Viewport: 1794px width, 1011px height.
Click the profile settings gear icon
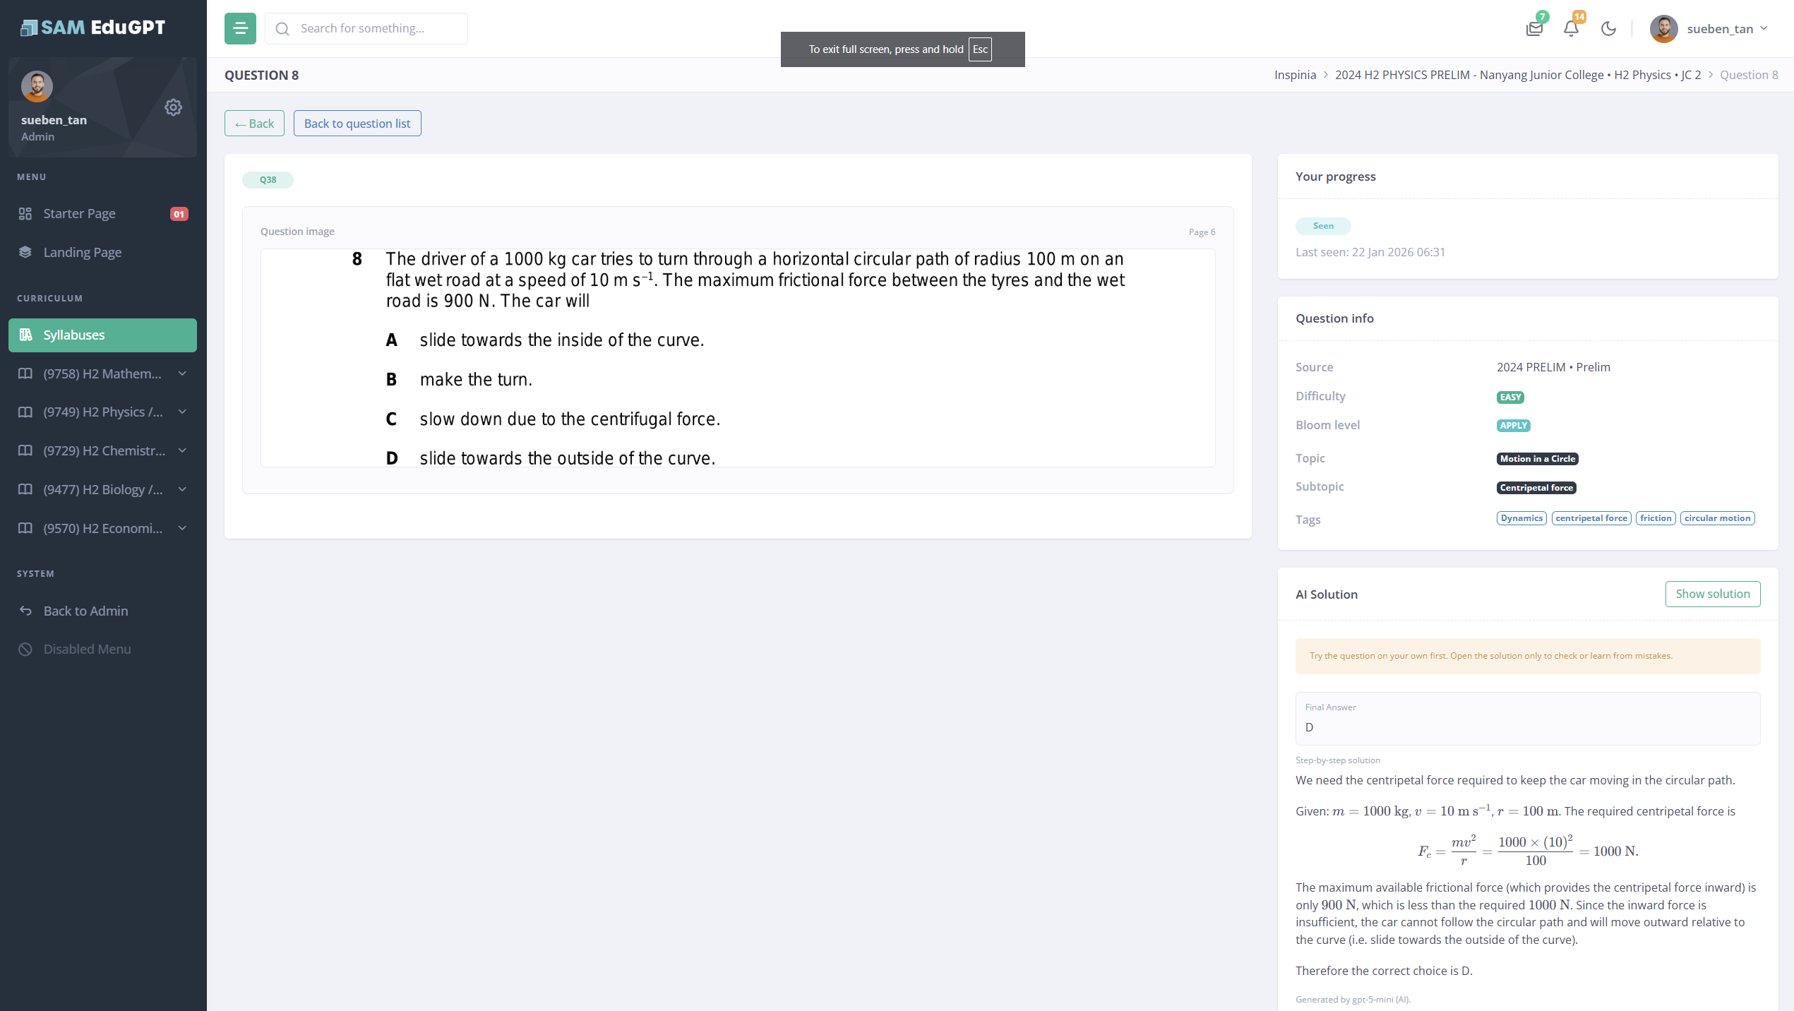(x=173, y=107)
